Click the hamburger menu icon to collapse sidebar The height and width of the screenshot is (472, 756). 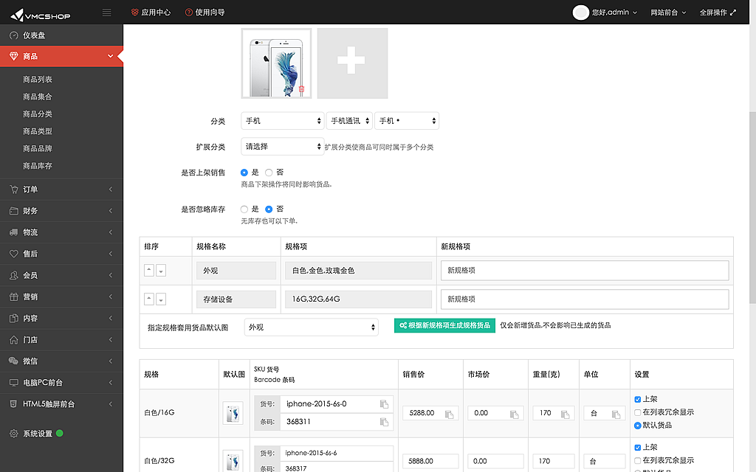tap(107, 13)
